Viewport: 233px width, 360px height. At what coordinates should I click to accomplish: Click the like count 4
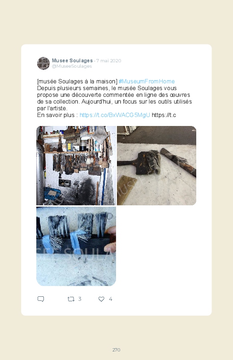(x=110, y=299)
